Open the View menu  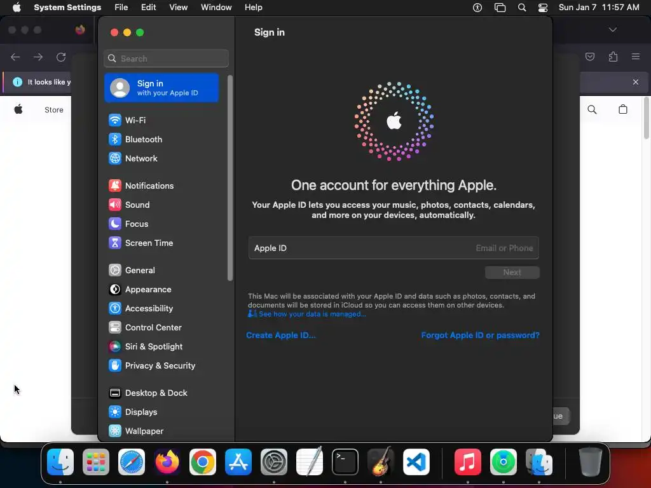click(178, 8)
